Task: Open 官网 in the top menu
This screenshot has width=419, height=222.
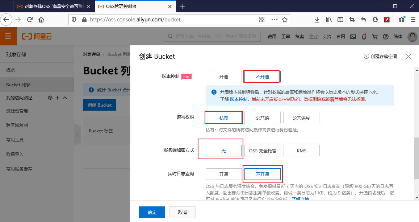Action: tap(341, 37)
